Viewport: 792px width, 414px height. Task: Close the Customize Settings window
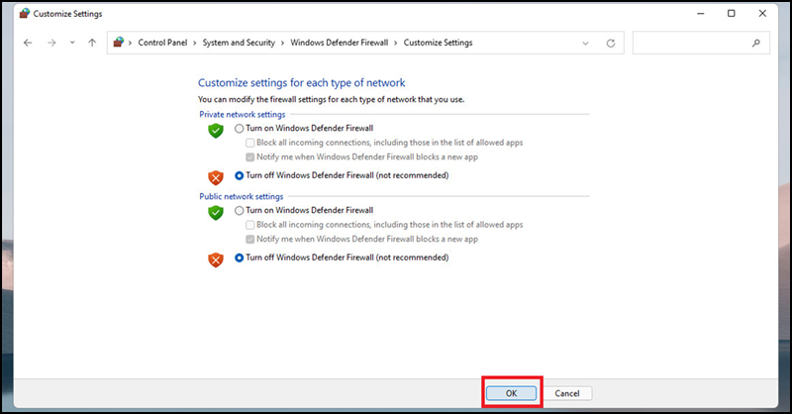[762, 14]
